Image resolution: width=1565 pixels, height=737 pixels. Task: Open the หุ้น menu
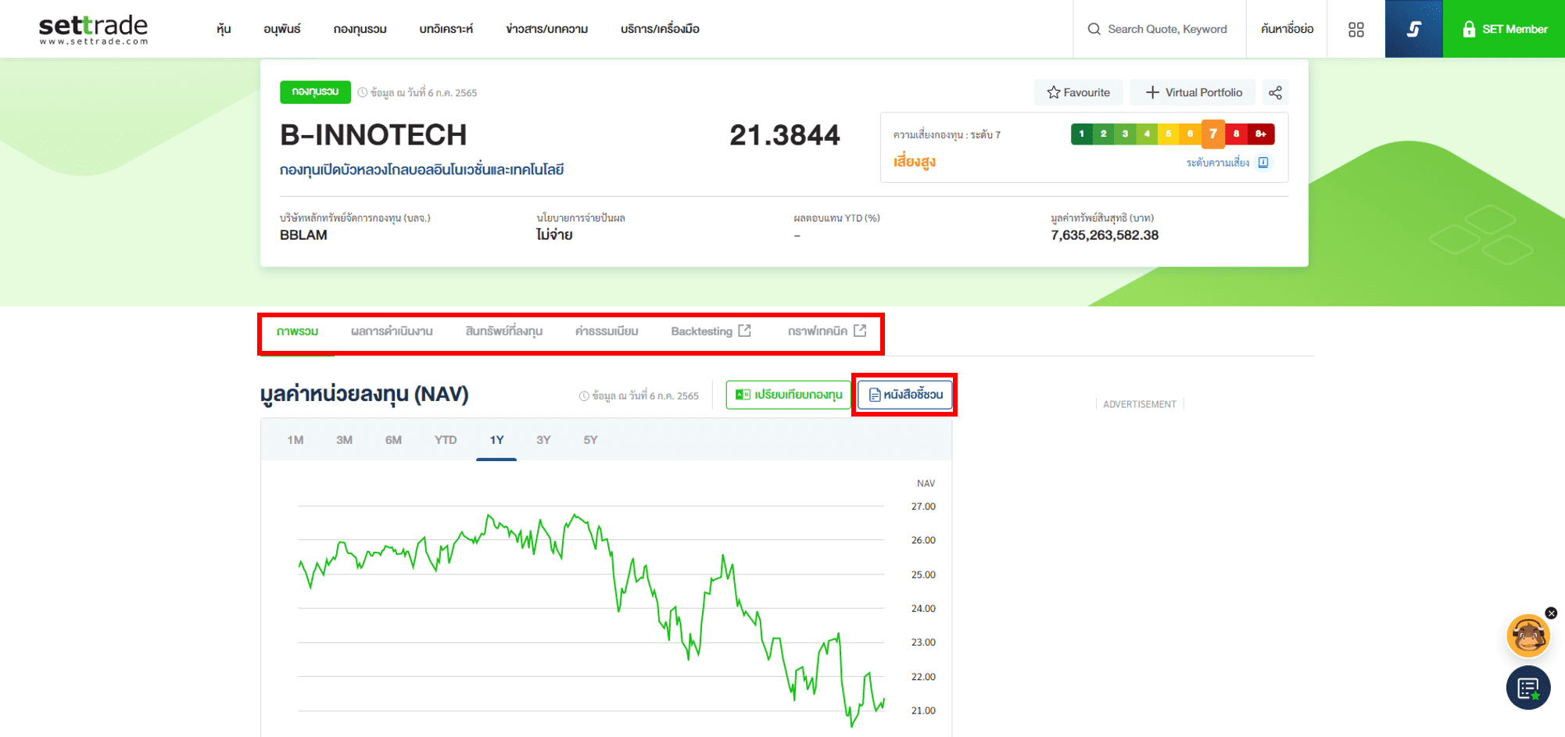224,29
